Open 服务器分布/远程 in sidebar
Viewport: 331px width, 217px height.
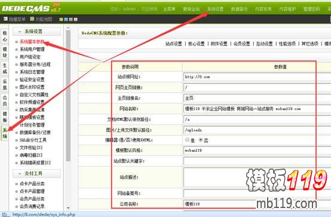(x=35, y=65)
